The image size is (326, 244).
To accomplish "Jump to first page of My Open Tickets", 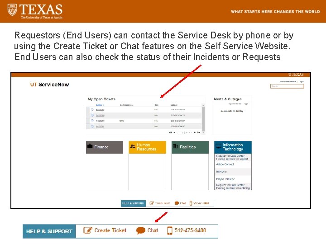I will (x=170, y=132).
